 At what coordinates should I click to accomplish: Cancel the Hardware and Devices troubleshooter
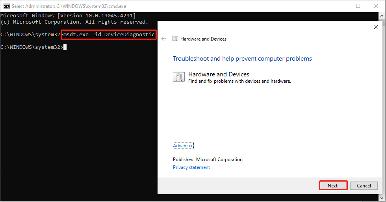(364, 185)
